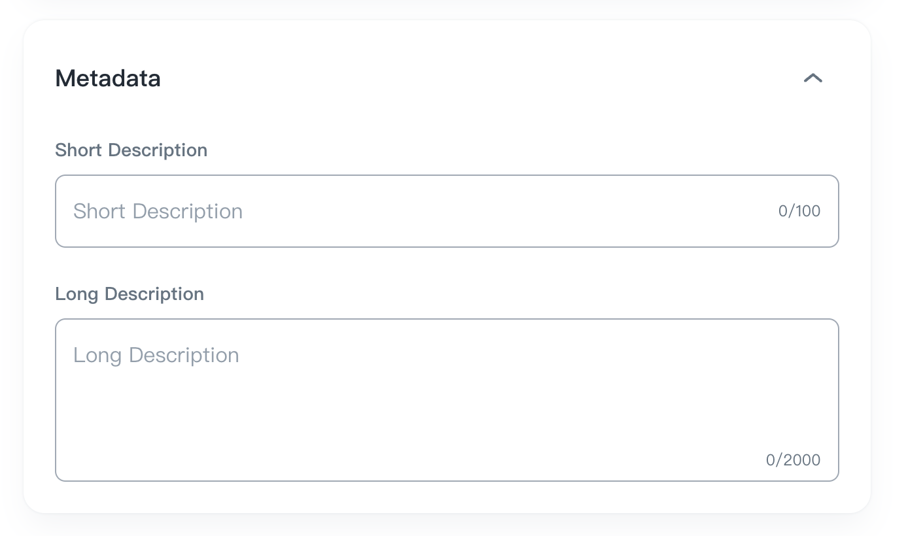Click the "Short Description" placeholder text
The image size is (908, 536).
pos(158,211)
